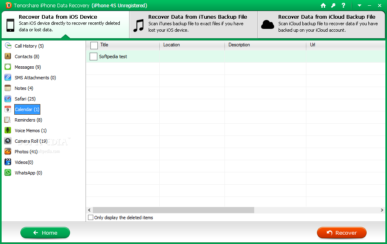The image size is (387, 244).
Task: Switch to Recover Data from iOS Device tab
Action: [x=66, y=24]
